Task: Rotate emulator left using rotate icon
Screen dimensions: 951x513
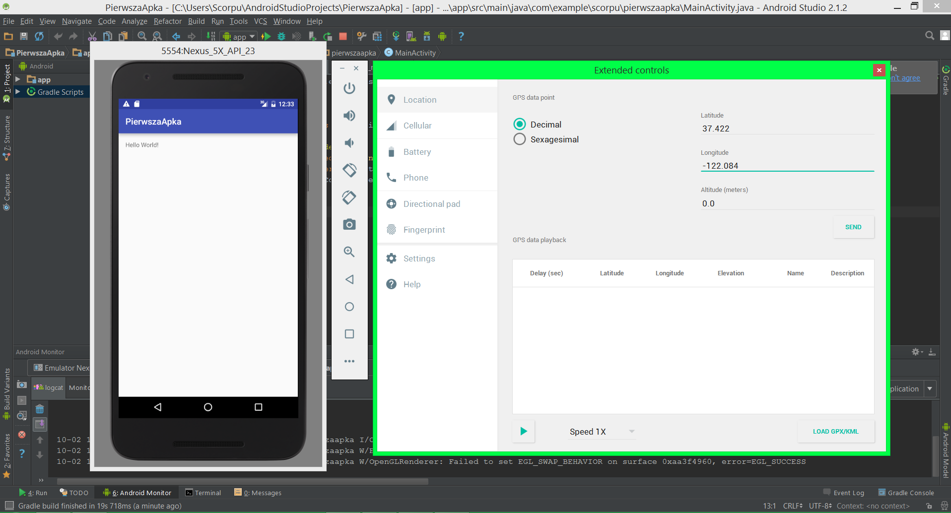Action: pos(349,170)
